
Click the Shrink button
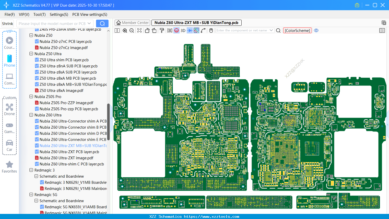[8, 23]
